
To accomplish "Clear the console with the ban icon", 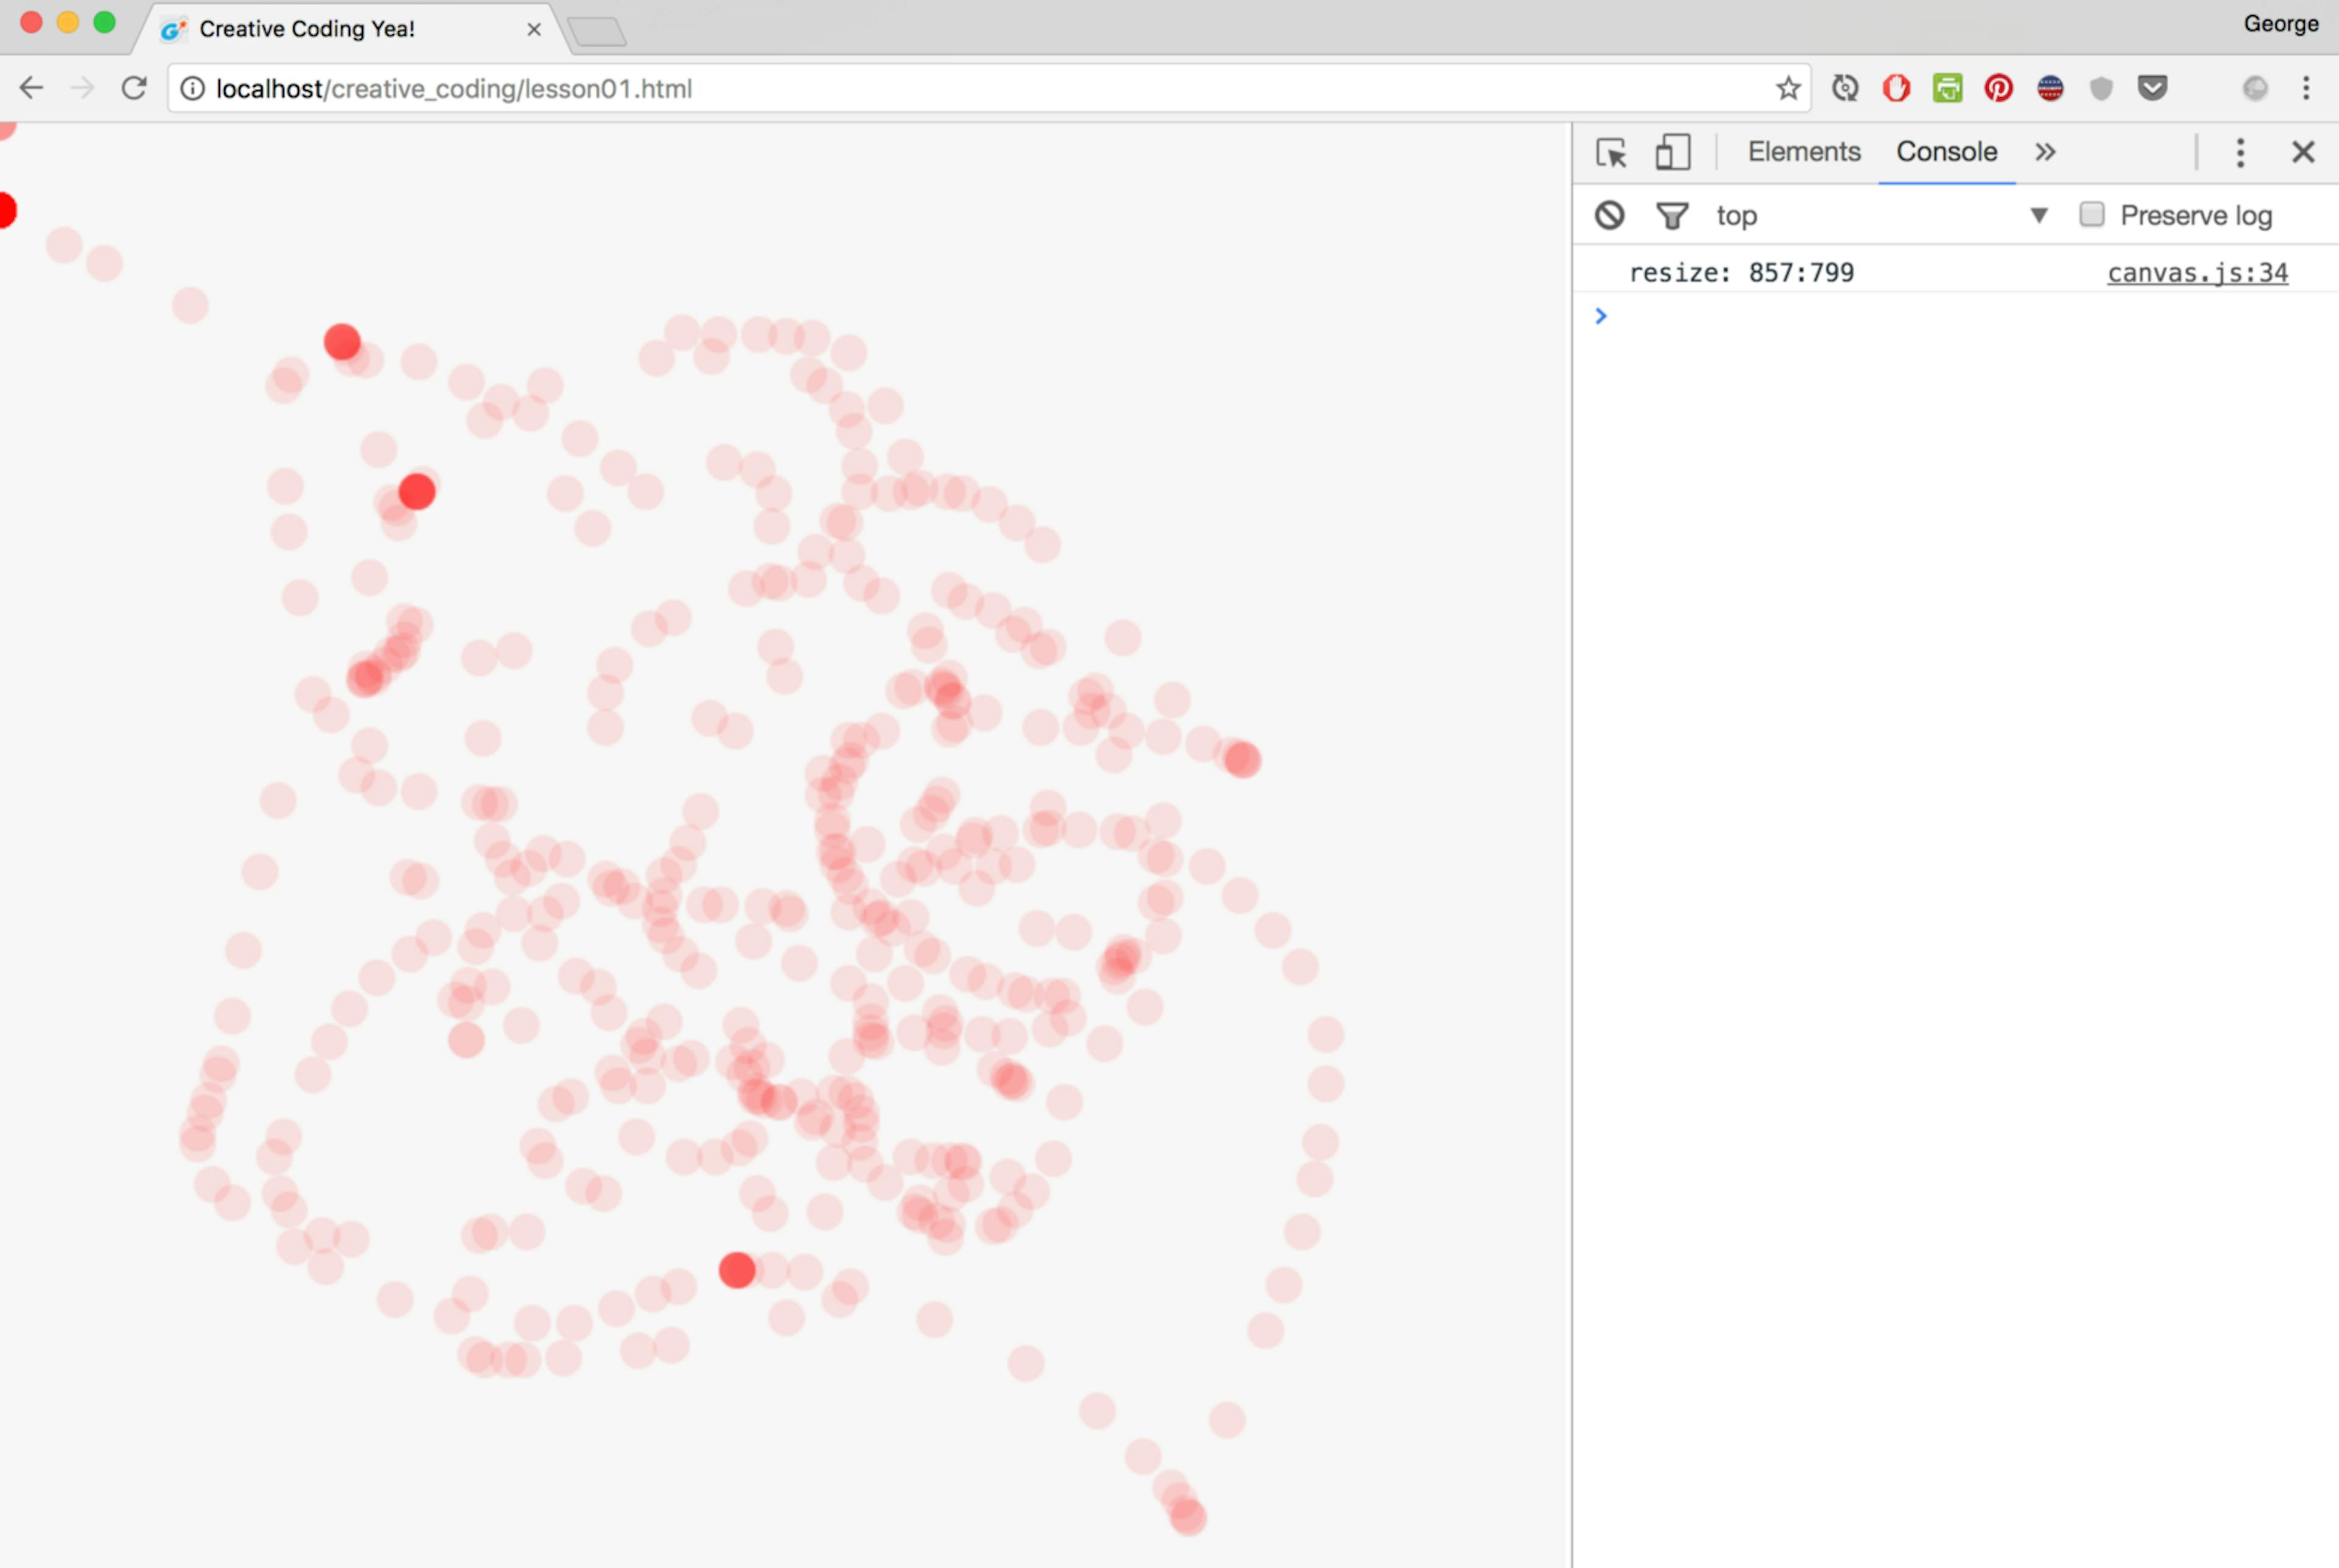I will coord(1609,215).
